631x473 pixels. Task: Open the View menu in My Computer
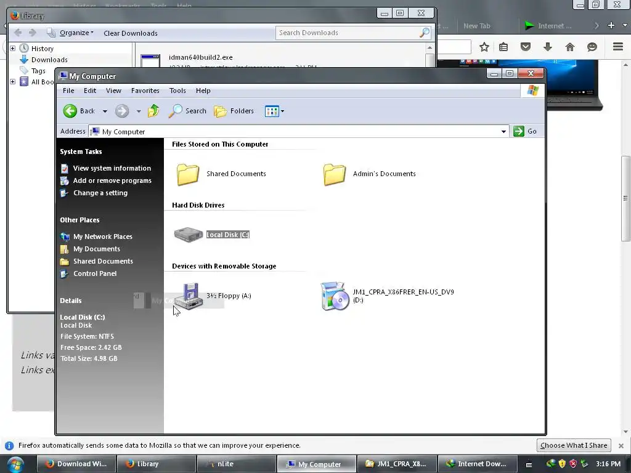point(113,91)
